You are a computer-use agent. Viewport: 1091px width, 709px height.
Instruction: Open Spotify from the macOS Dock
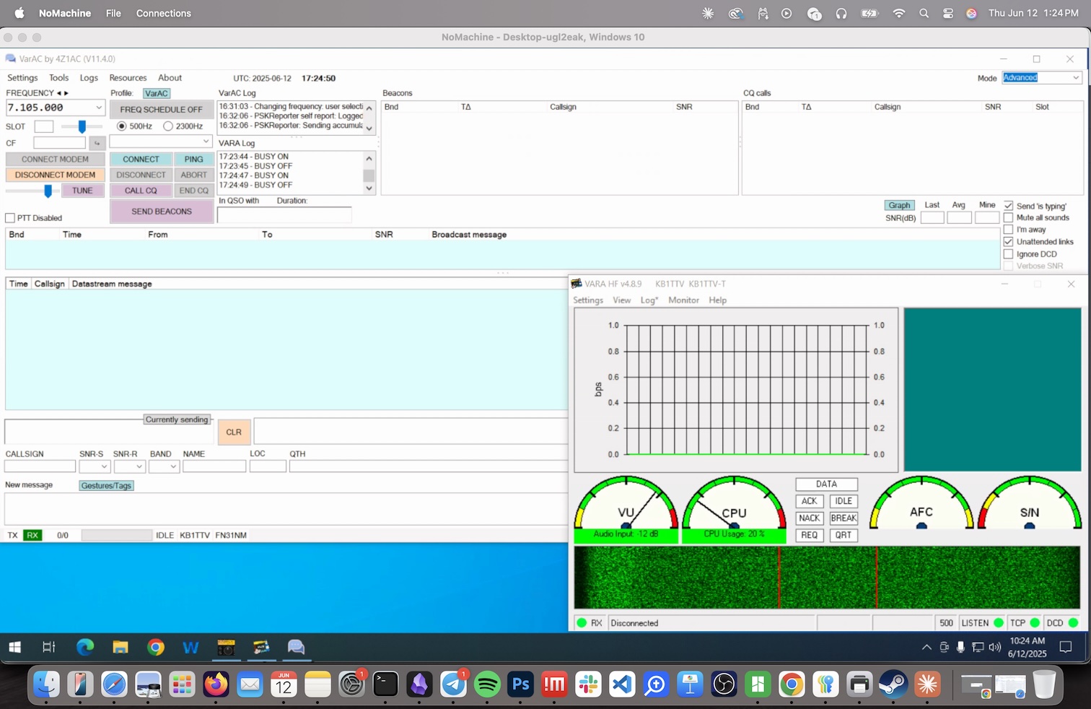tap(487, 684)
